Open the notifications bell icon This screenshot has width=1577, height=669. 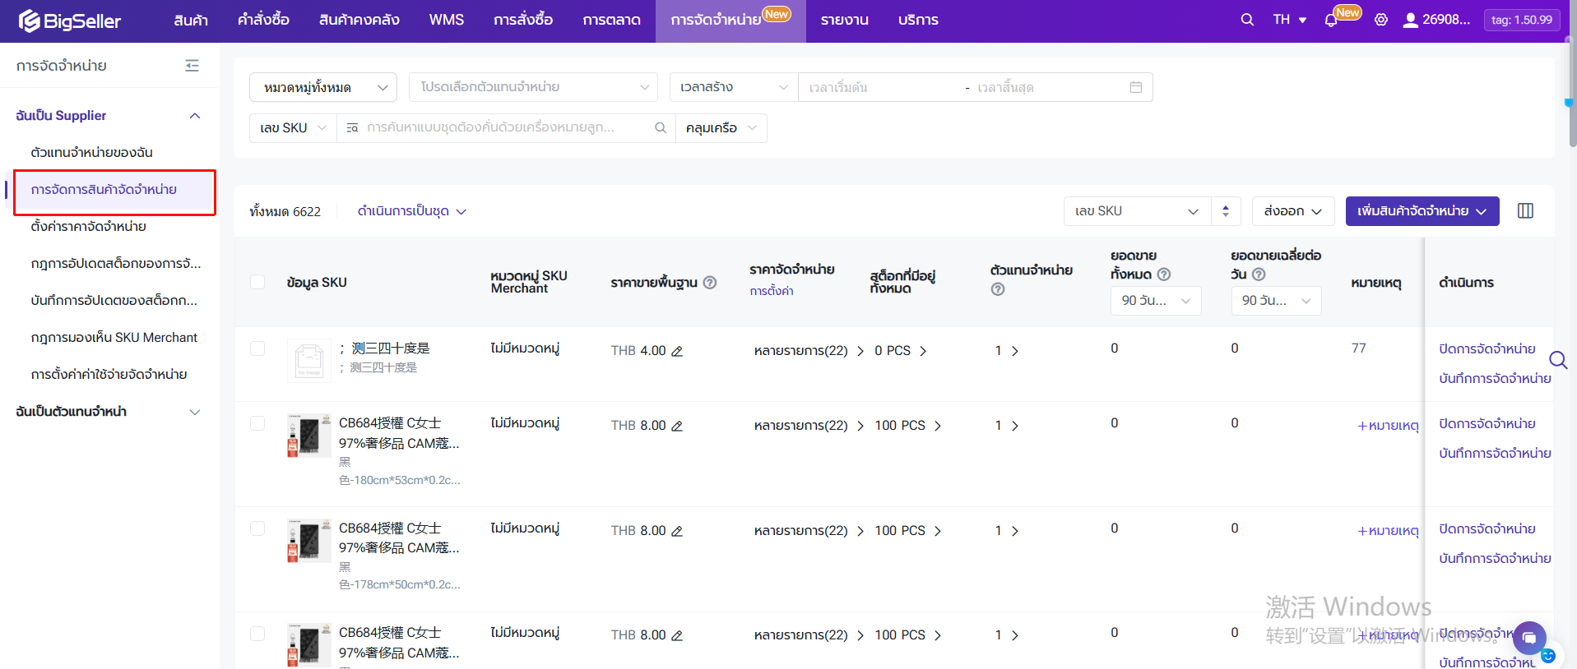(1331, 21)
